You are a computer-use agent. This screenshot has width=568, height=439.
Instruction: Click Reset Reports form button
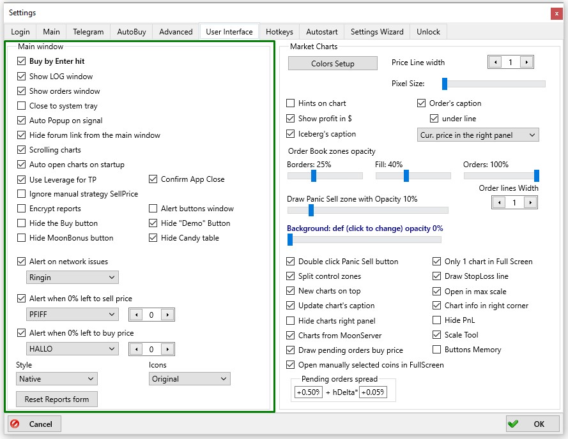click(56, 399)
